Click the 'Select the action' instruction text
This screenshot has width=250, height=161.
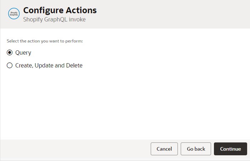[x=45, y=41]
